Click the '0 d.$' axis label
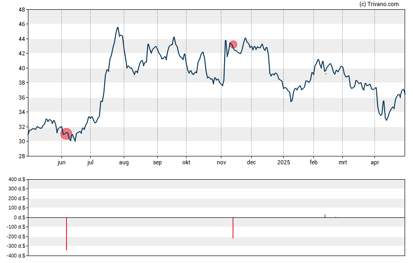This screenshot has width=413, height=263. [x=20, y=217]
